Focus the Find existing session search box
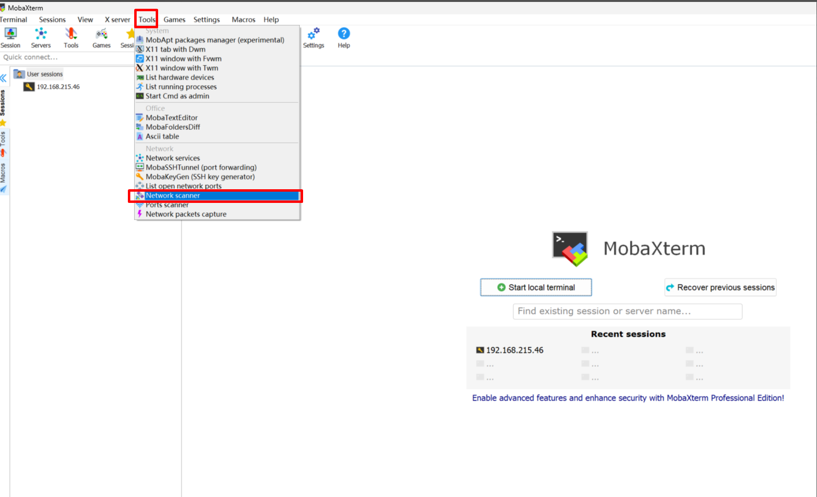This screenshot has width=817, height=497. 628,311
